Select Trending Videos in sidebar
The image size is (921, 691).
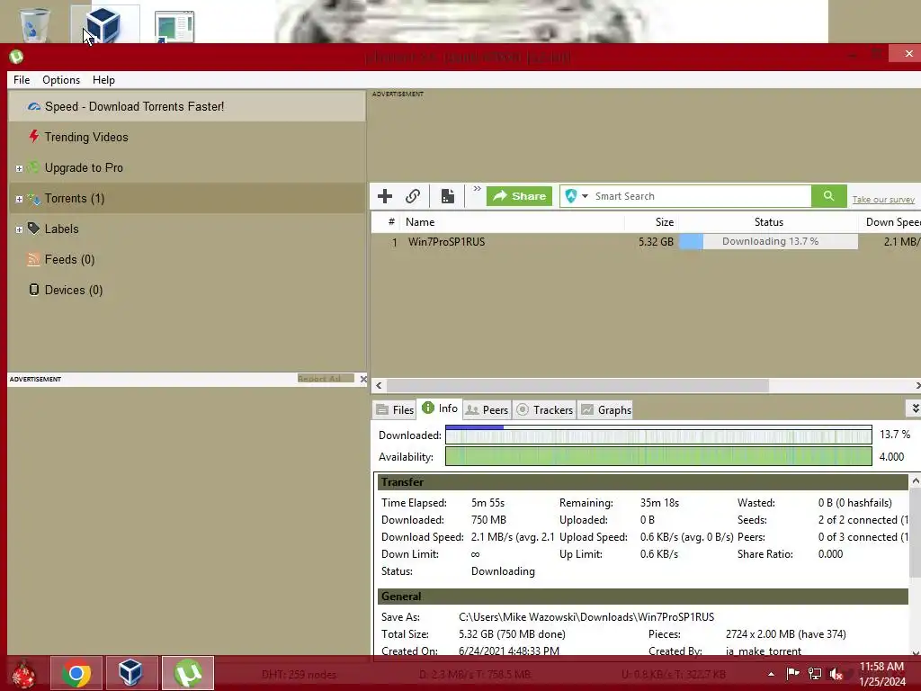click(187, 137)
